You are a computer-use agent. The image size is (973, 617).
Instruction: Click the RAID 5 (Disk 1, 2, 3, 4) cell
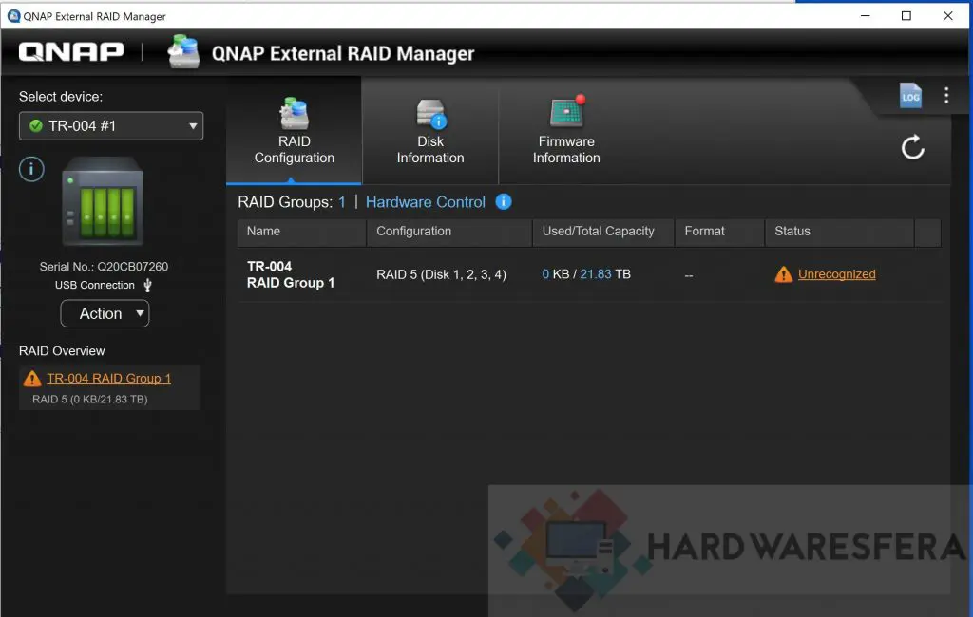click(x=441, y=274)
